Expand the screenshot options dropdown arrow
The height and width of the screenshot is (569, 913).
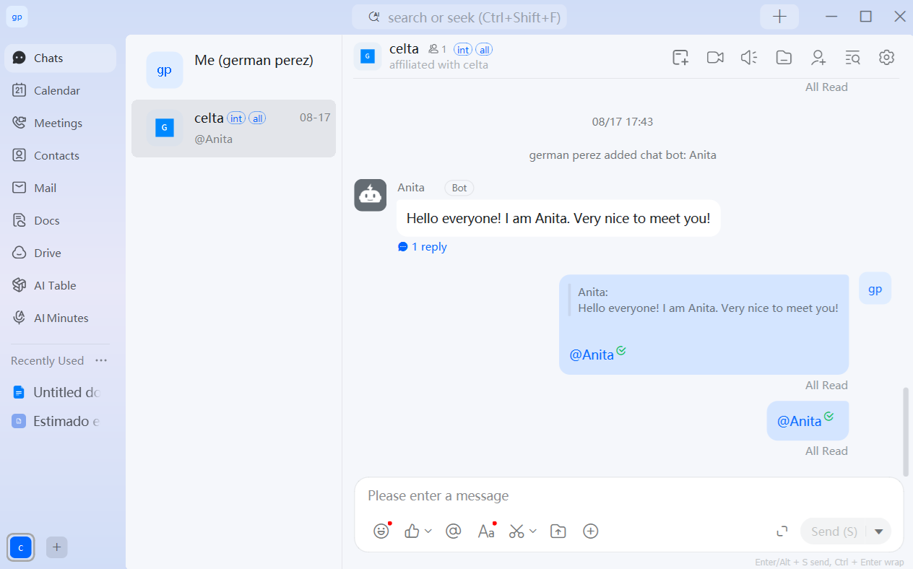pos(533,531)
